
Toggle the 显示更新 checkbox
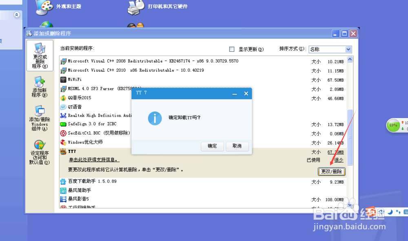pyautogui.click(x=232, y=49)
